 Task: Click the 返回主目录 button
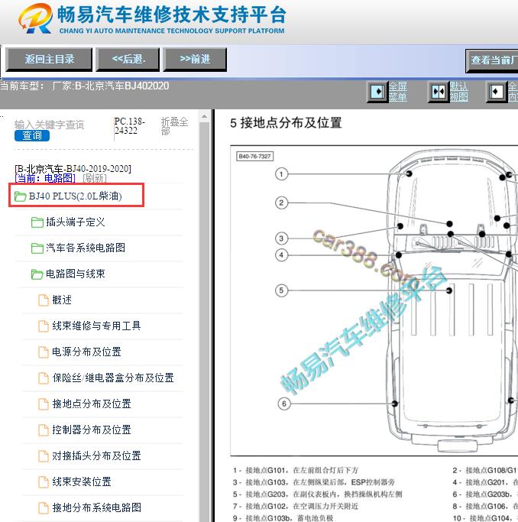tap(49, 60)
